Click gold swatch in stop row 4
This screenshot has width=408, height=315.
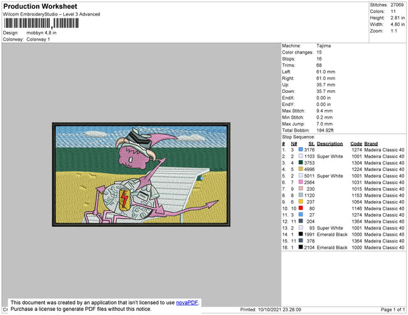(301, 169)
